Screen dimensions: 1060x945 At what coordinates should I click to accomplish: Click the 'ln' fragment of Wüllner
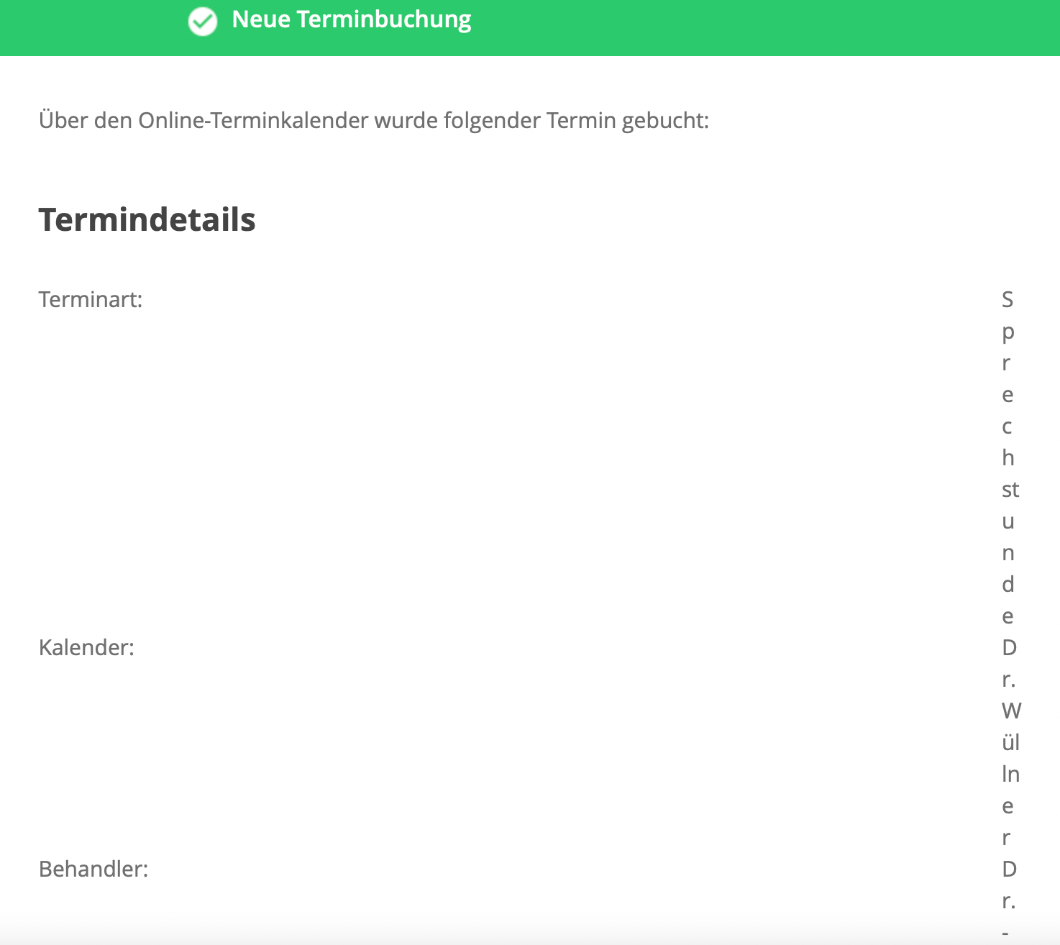1010,774
